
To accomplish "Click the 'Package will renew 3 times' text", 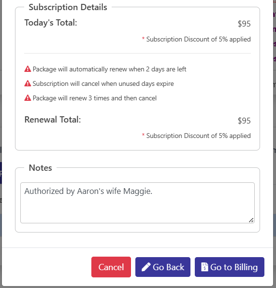I will (x=95, y=98).
